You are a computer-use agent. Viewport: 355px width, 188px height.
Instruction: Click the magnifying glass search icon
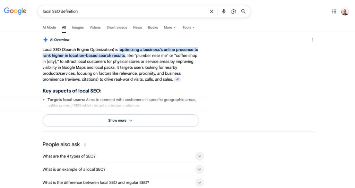tap(243, 11)
